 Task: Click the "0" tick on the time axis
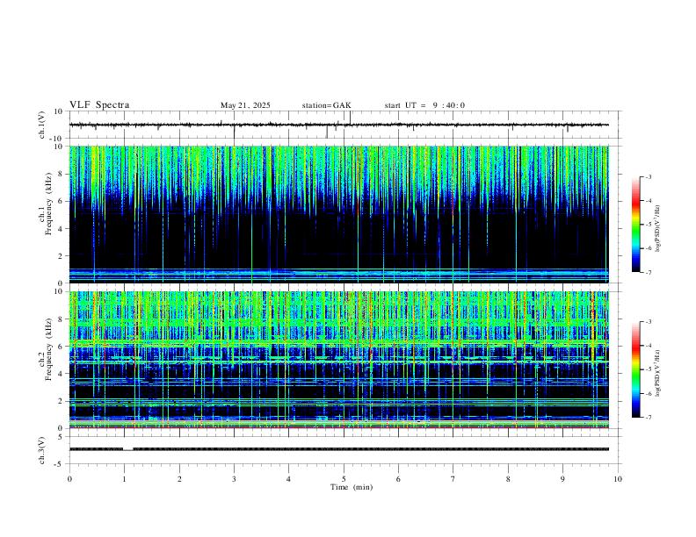[69, 479]
